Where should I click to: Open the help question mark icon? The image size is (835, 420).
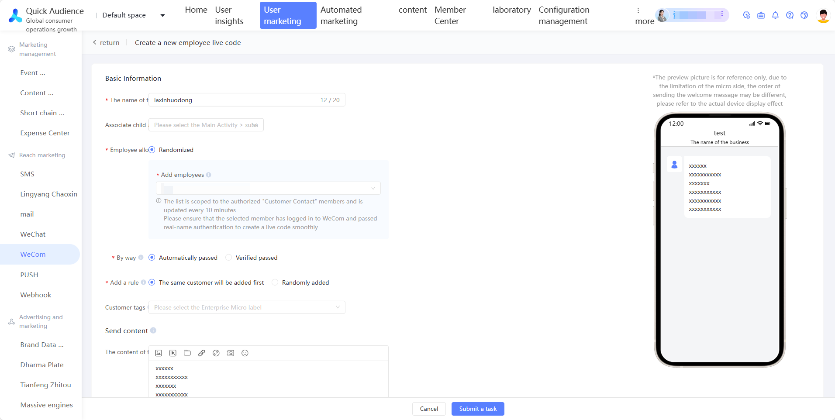point(790,15)
